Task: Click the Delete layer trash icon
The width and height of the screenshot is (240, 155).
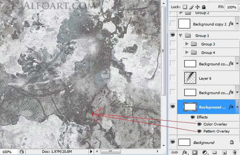Action: pos(234,152)
